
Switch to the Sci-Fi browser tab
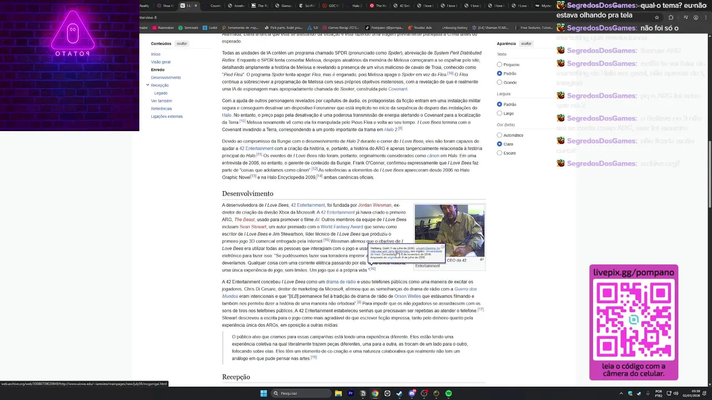[x=309, y=6]
